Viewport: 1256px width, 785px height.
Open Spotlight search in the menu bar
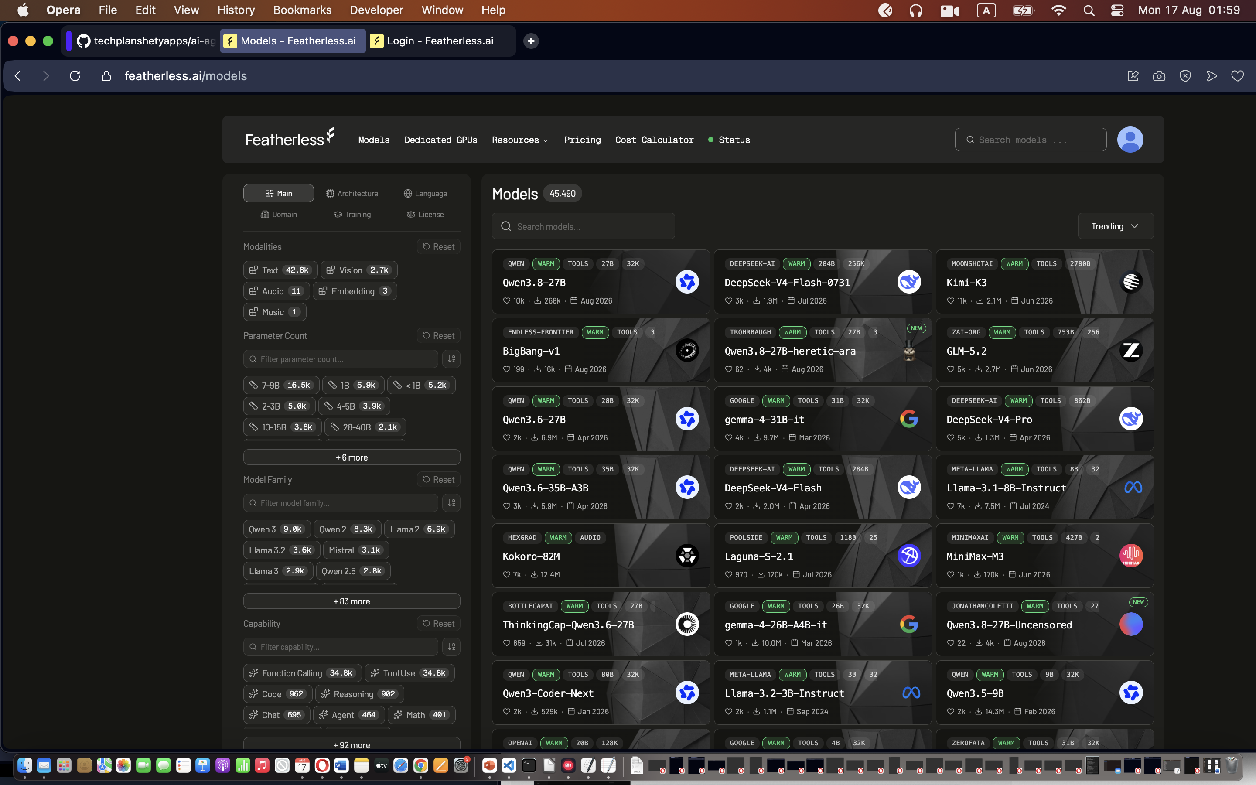click(x=1089, y=10)
